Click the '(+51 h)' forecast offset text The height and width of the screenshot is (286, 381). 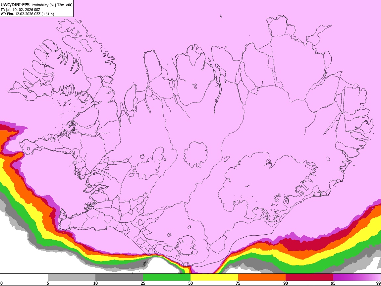48,14
